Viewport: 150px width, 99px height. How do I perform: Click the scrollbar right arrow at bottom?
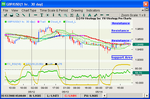[147, 95]
